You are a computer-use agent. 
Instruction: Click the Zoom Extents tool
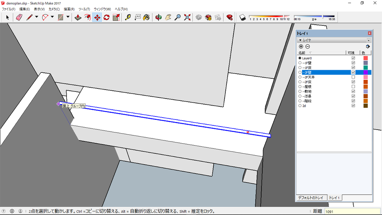[187, 17]
